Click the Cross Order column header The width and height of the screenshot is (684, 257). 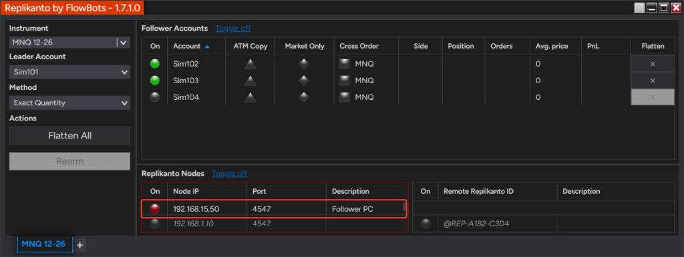367,46
